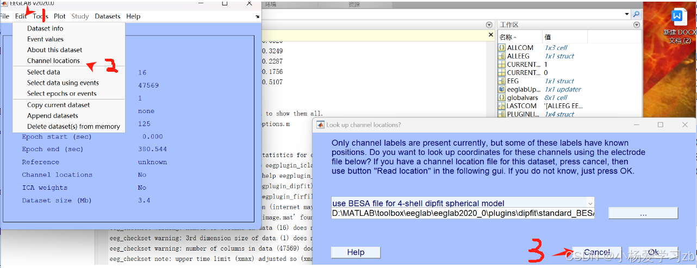697x268 pixels.
Task: Close the yellow notification banner
Action: [490, 35]
